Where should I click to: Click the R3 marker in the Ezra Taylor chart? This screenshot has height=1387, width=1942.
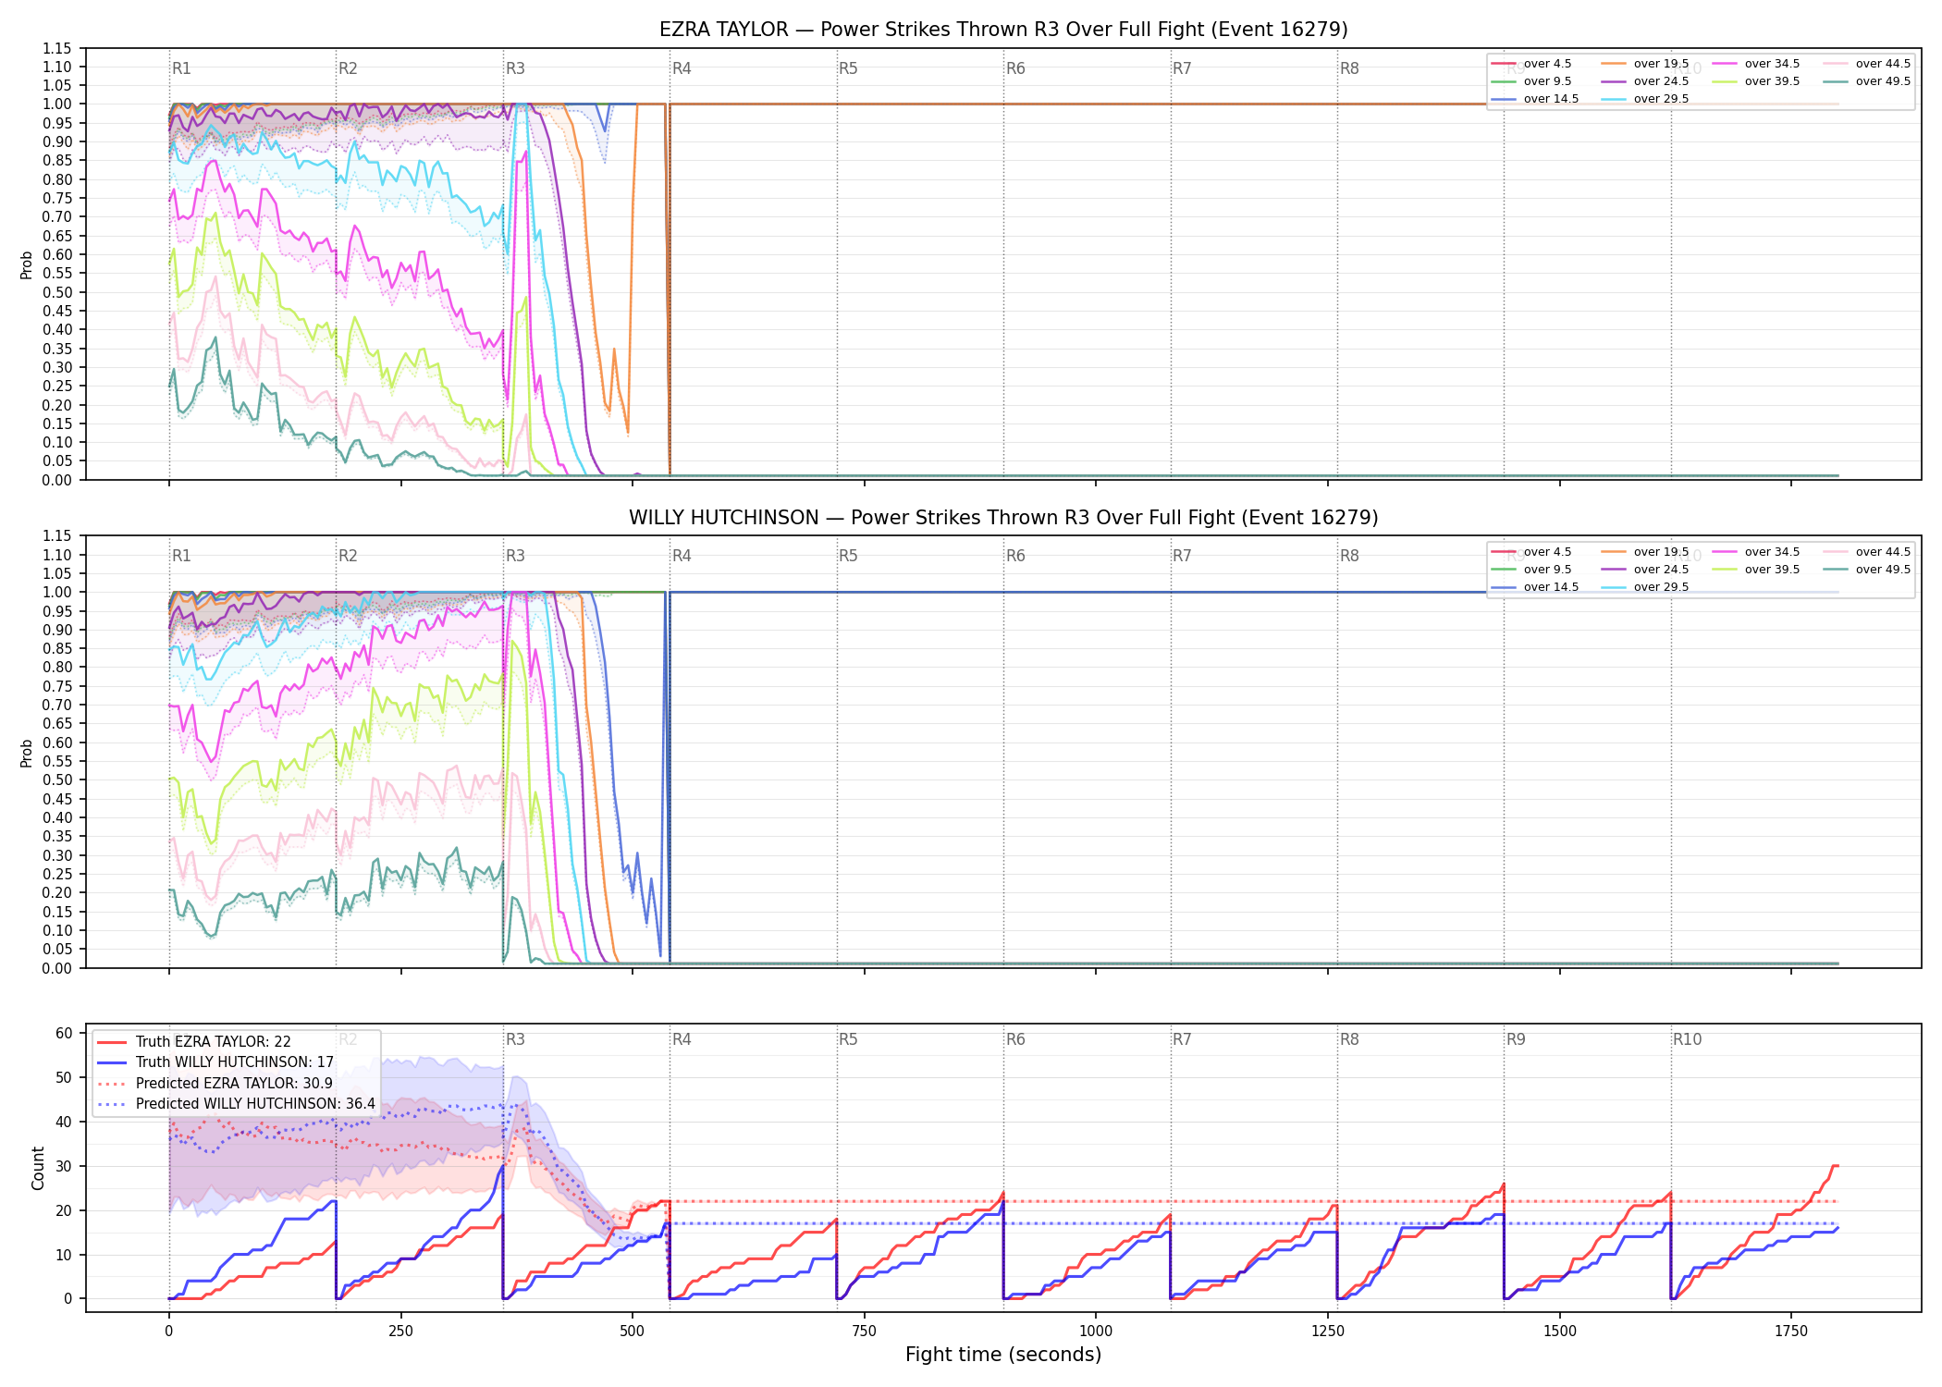click(x=515, y=68)
